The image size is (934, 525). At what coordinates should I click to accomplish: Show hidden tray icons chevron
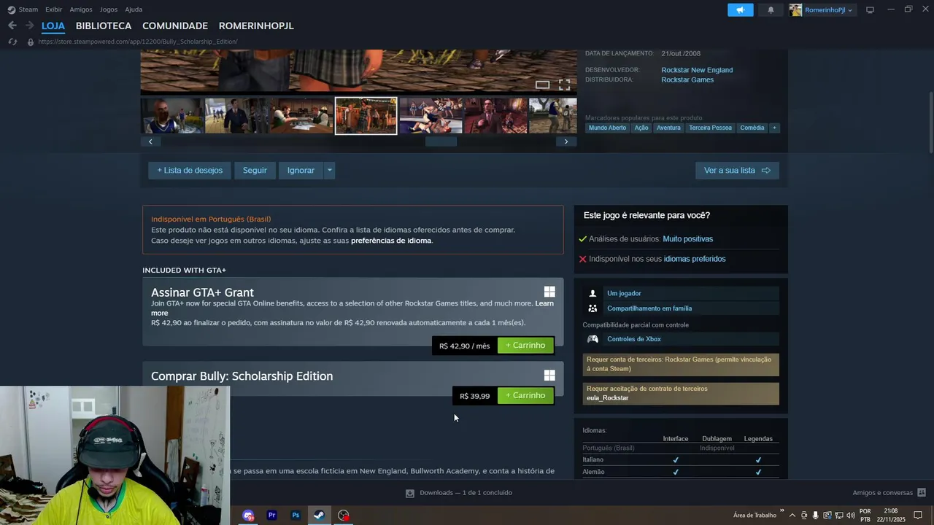792,515
